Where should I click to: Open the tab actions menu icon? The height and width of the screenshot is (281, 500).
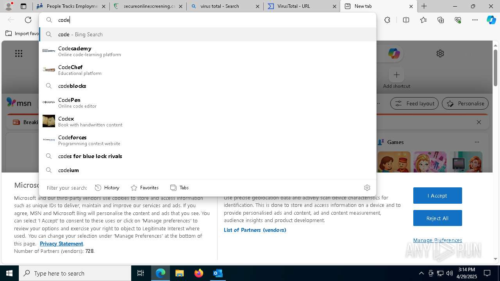(x=23, y=6)
